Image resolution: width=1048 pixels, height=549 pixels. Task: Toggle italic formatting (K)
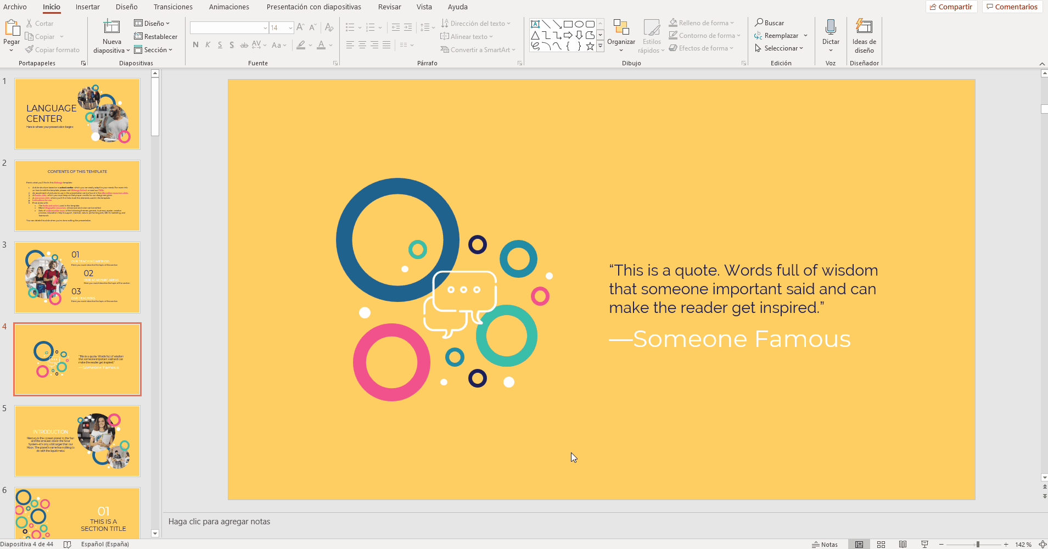(208, 45)
